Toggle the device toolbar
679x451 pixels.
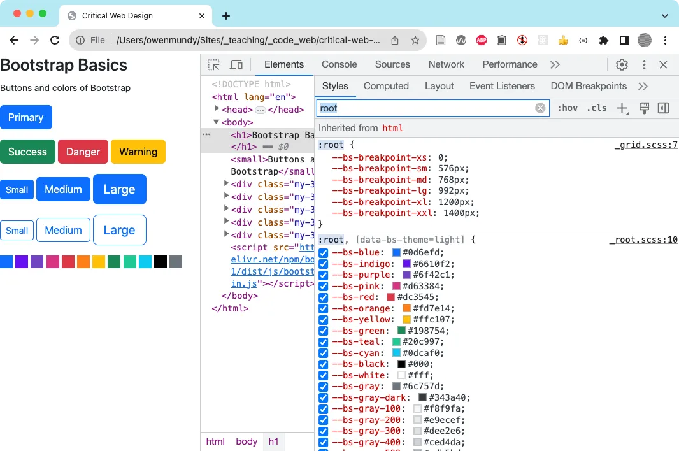tap(236, 64)
